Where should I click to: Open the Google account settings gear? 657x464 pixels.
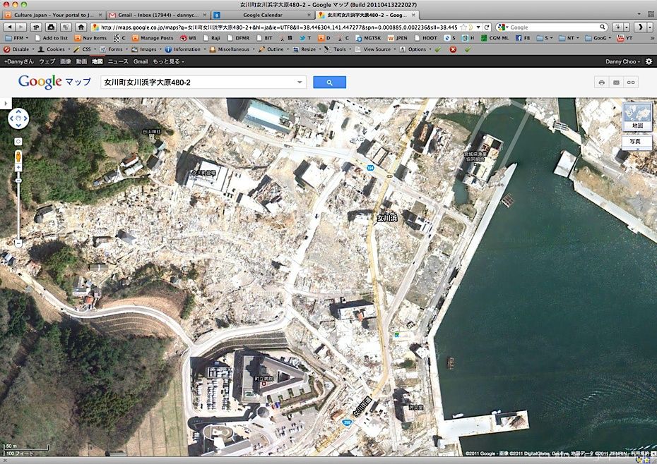(649, 61)
